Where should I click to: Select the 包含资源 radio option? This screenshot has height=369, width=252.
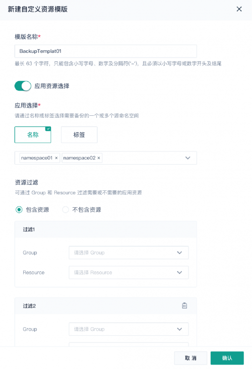(x=19, y=209)
